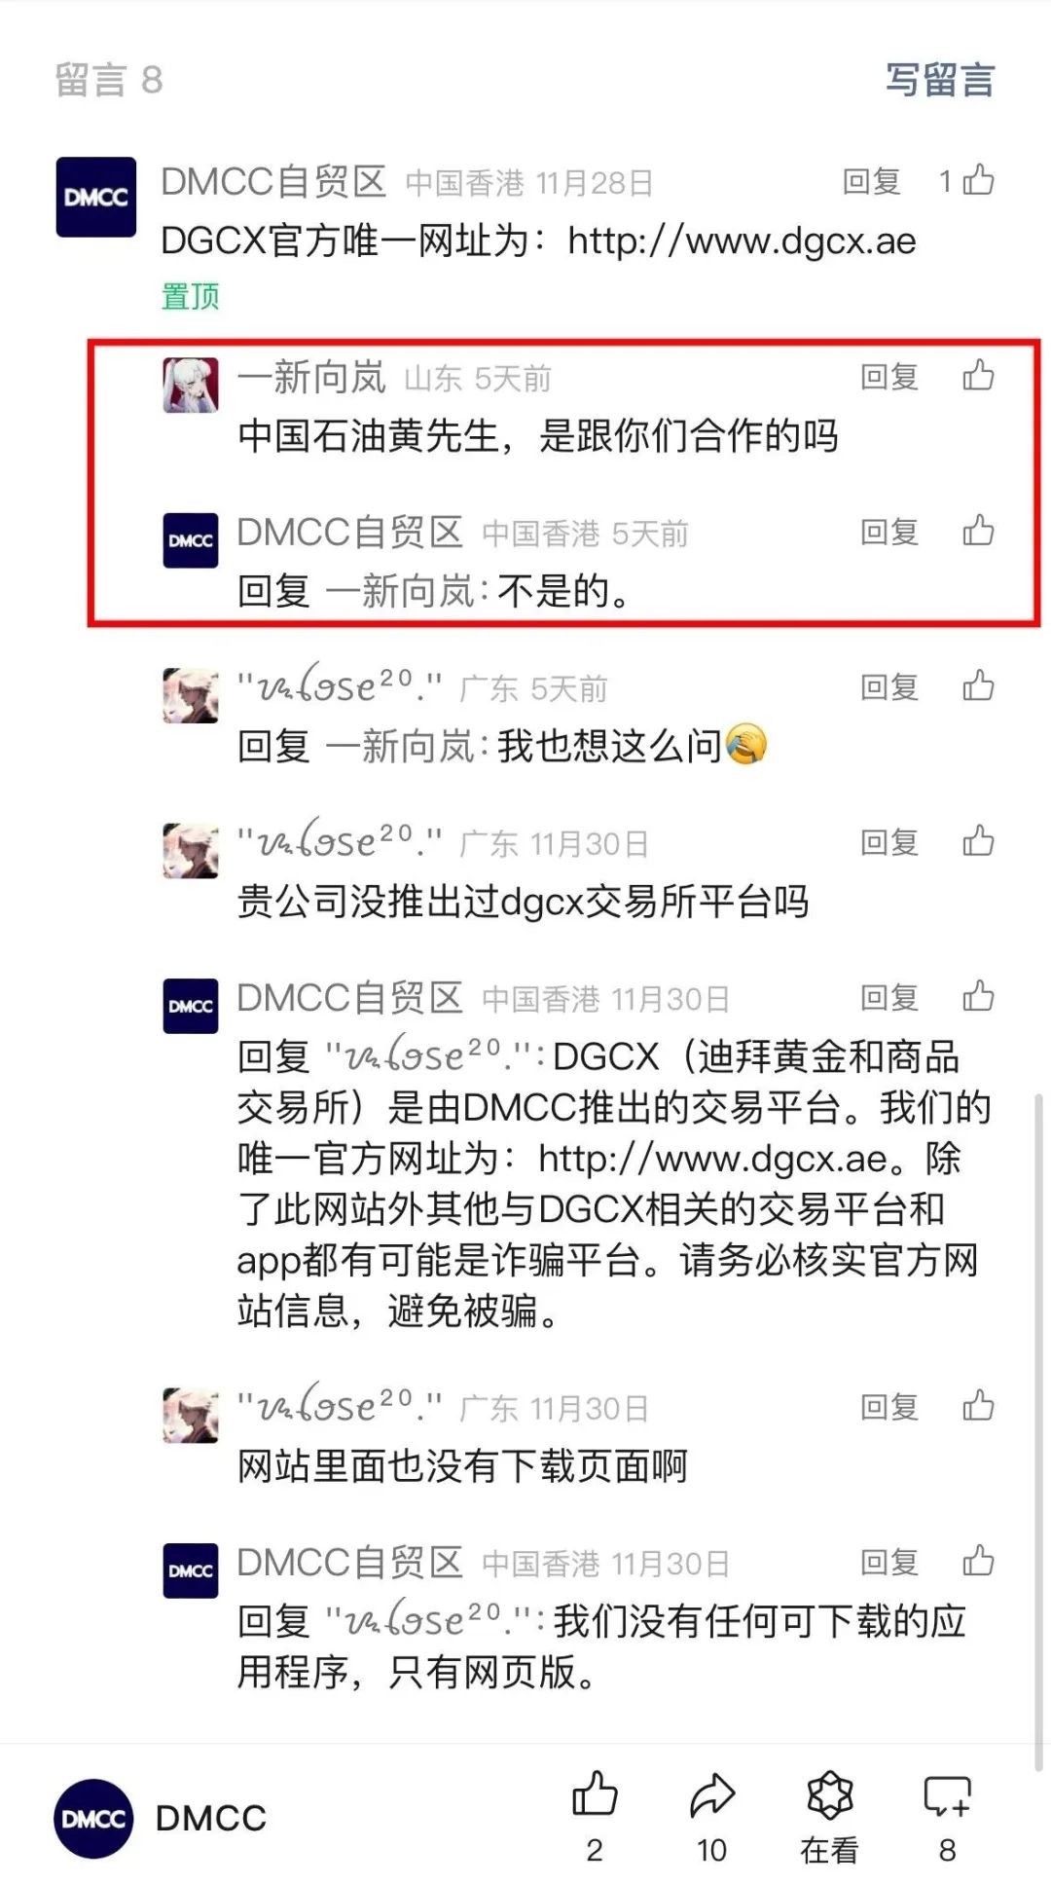
Task: Like the pinned DMCC自贸区 comment
Action: click(x=978, y=180)
